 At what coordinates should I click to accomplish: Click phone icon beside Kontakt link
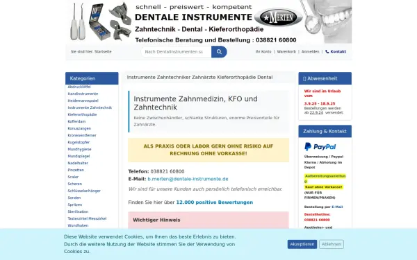327,51
